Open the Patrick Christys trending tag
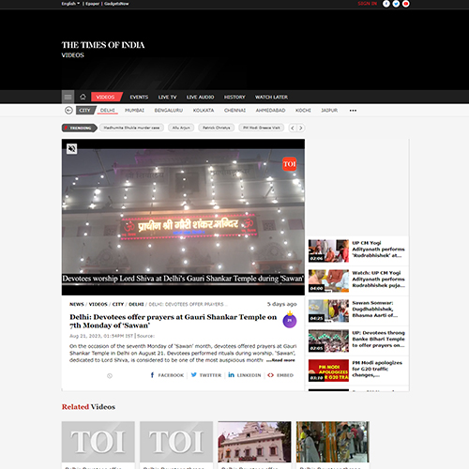 pyautogui.click(x=217, y=128)
